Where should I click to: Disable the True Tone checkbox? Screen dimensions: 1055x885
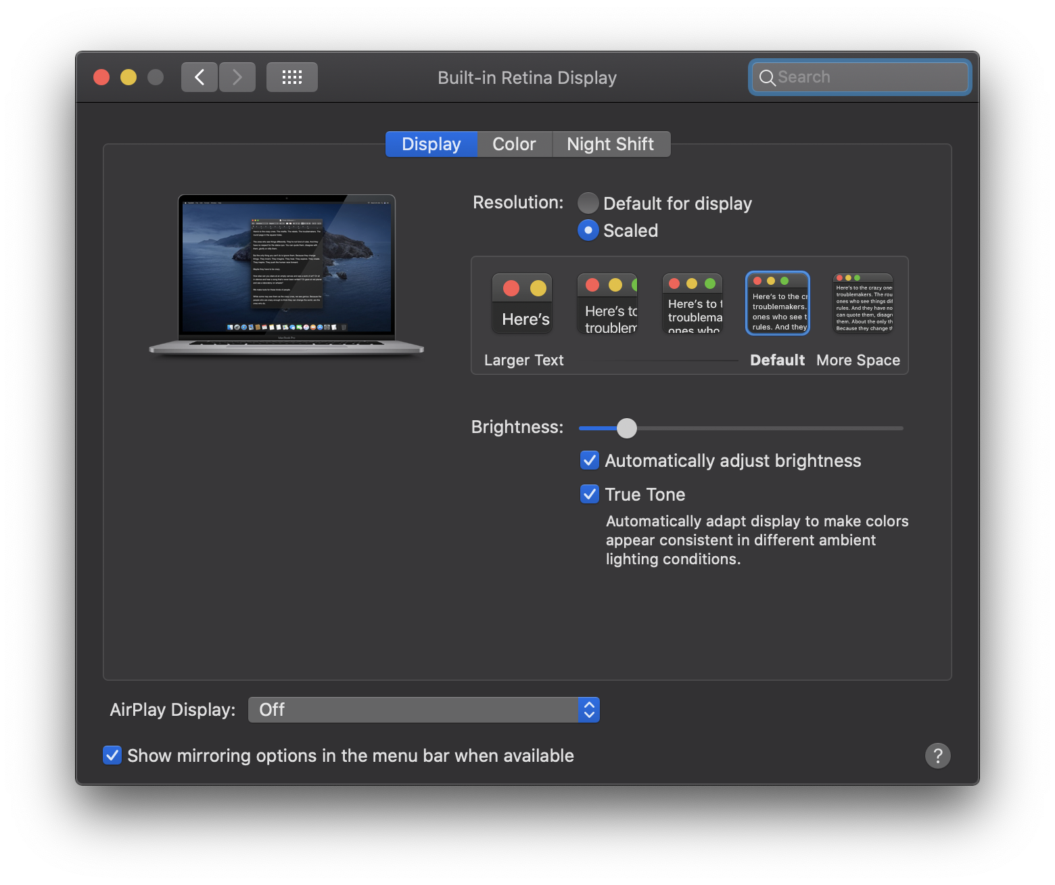(590, 495)
